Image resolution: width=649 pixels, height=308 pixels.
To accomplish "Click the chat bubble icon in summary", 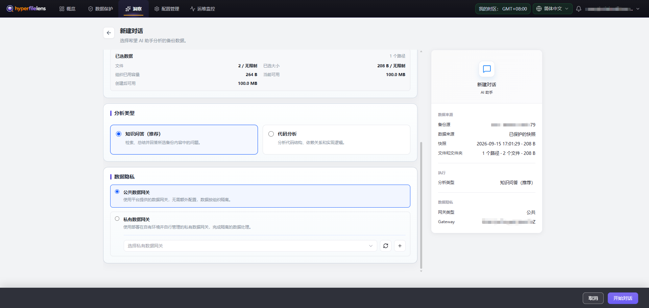I will 487,69.
